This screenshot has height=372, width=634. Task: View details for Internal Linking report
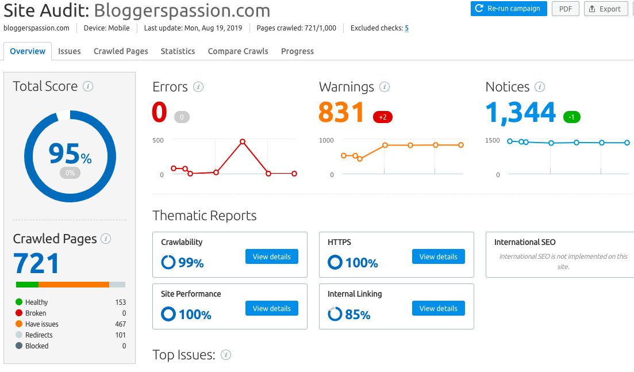[x=439, y=309]
